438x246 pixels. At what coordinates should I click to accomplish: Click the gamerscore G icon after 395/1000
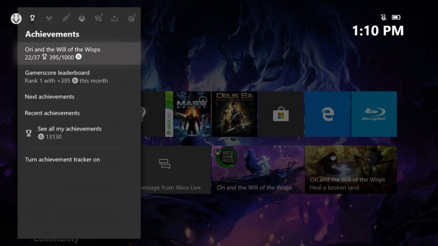tap(79, 57)
